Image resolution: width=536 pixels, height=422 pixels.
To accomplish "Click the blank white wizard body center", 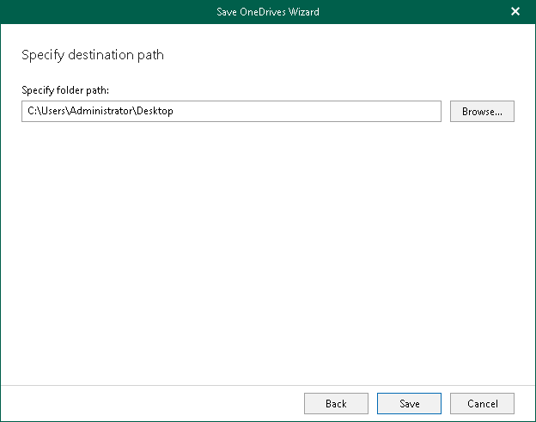I will click(268, 249).
